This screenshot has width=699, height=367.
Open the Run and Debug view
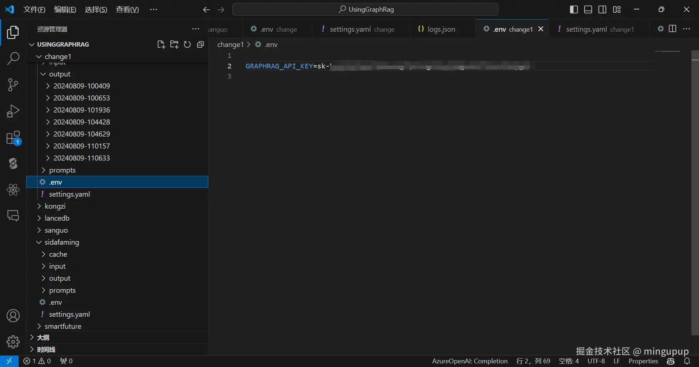coord(13,111)
